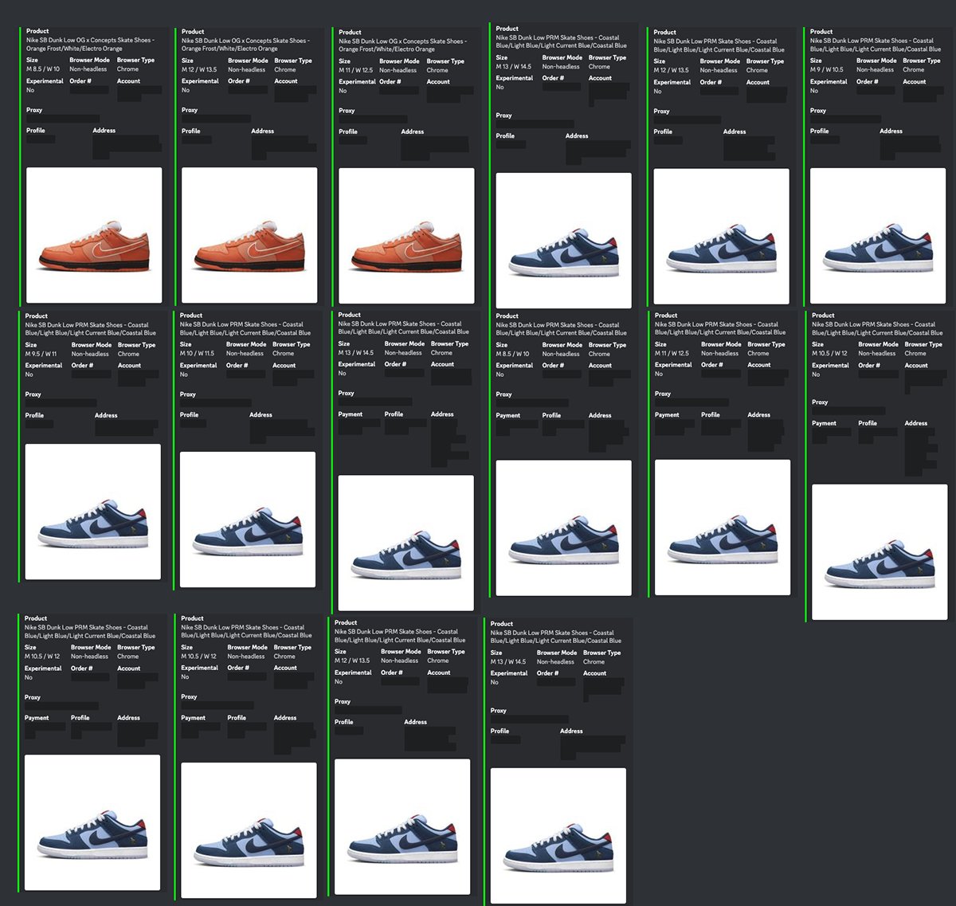The height and width of the screenshot is (906, 956).
Task: Select size 'M 8.5 / W 10' on the Coastal Blue card
Action: pos(512,354)
